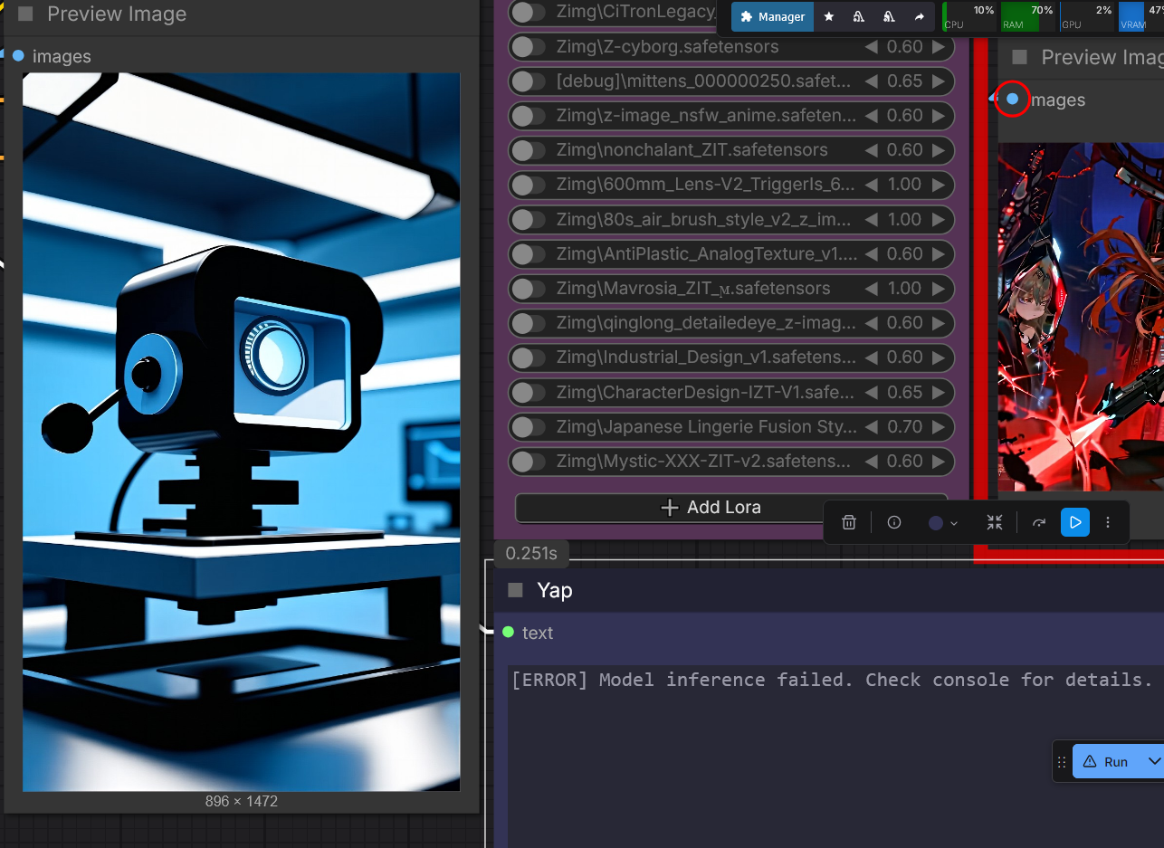1164x848 pixels.
Task: Collapse the left Preview Image node via its gray square
Action: pos(25,14)
